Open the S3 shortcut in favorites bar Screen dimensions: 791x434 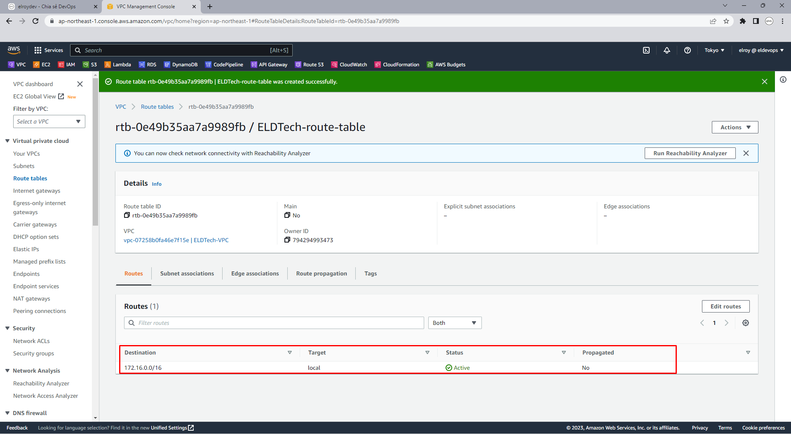(x=90, y=65)
